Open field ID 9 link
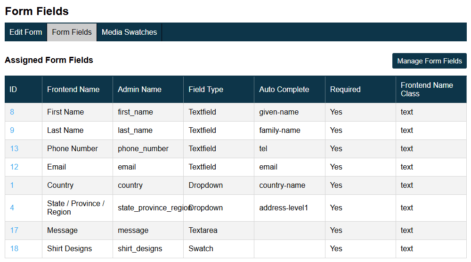The image size is (471, 262). pyautogui.click(x=12, y=130)
